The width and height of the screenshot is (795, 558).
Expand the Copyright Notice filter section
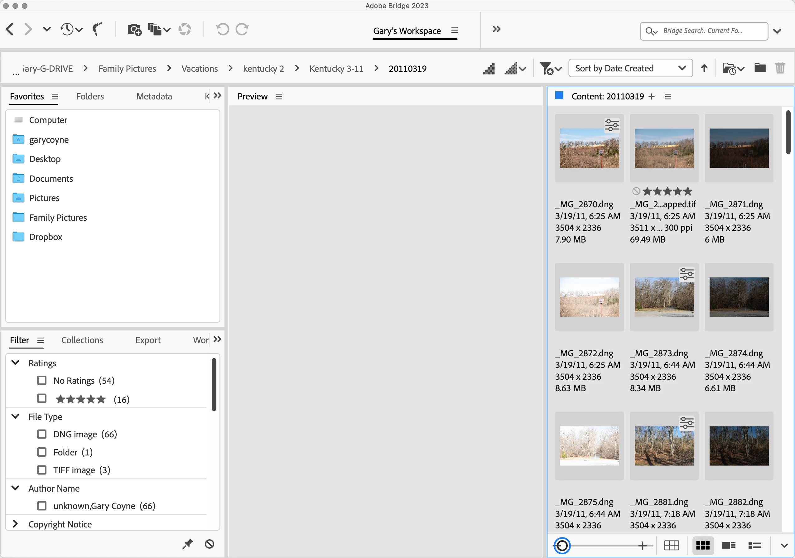(15, 524)
